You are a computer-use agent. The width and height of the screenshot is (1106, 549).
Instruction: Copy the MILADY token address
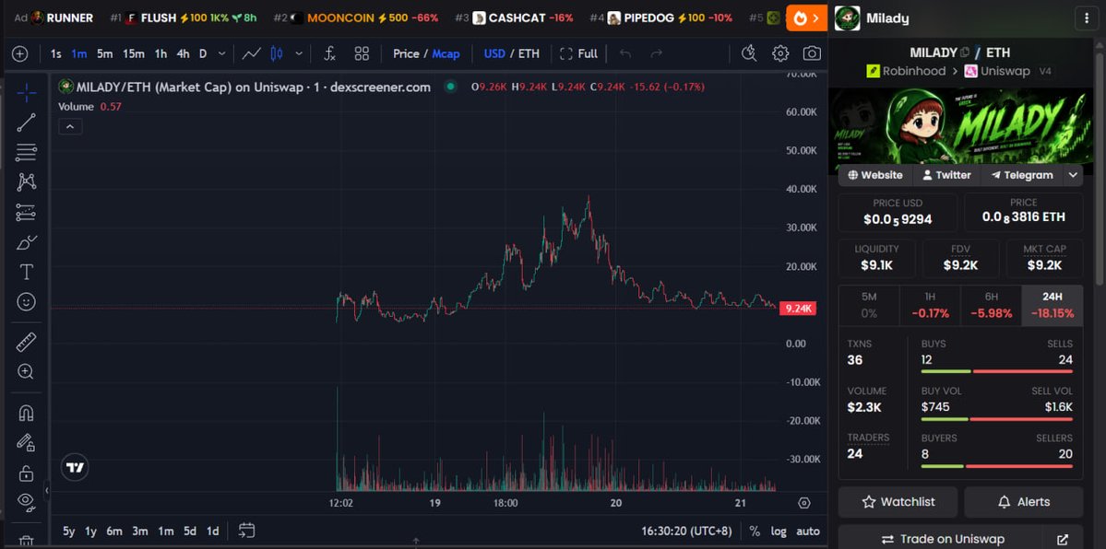[x=965, y=53]
